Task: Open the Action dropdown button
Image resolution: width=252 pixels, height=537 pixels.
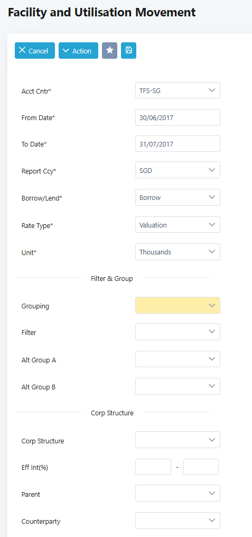Action: 78,51
